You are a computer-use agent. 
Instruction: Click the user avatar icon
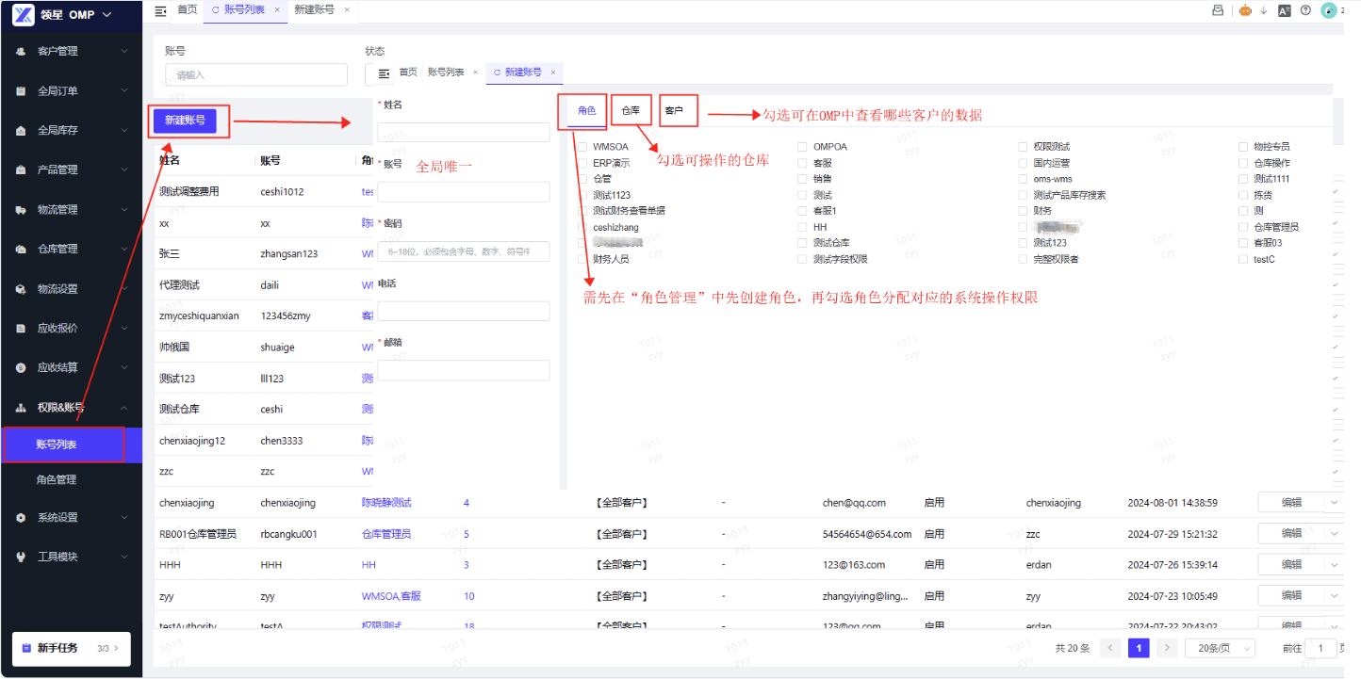tap(1329, 10)
